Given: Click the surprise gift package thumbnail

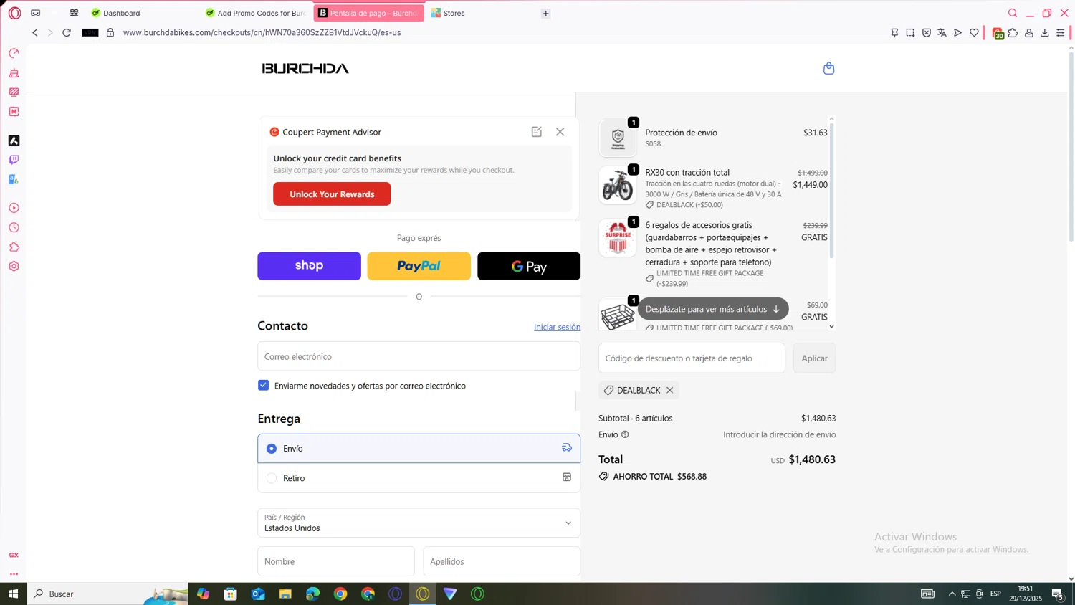Looking at the screenshot, I should click(x=617, y=238).
